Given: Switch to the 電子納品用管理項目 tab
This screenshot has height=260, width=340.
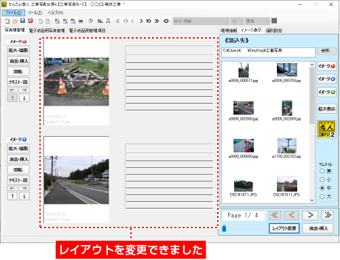Looking at the screenshot, I should coord(87,30).
